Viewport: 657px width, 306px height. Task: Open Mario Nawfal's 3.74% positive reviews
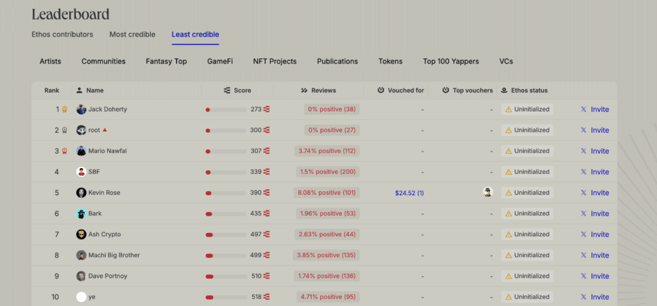point(327,151)
